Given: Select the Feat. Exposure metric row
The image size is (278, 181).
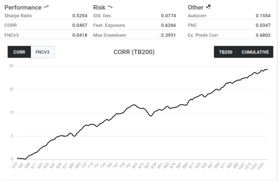Looking at the screenshot, I should click(x=134, y=25).
